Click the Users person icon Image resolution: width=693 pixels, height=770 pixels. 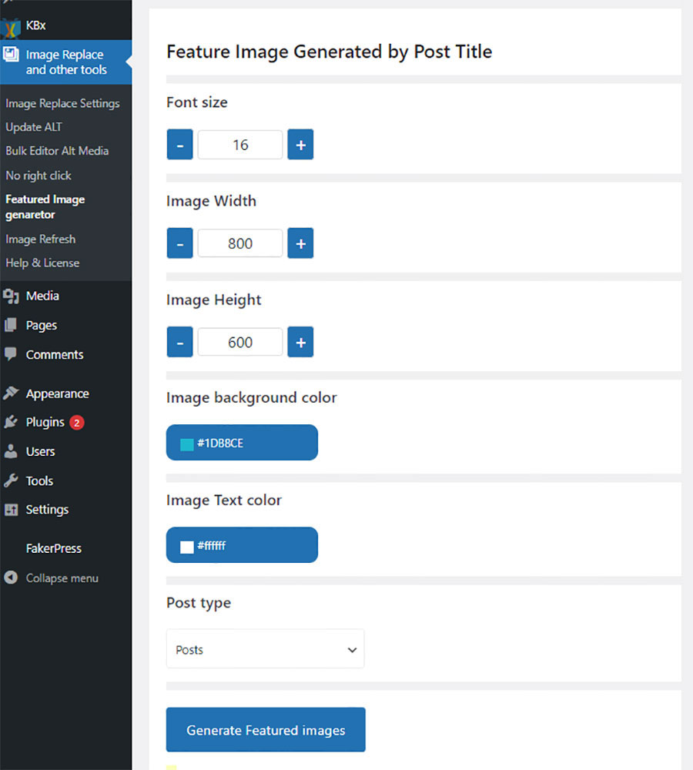point(10,451)
